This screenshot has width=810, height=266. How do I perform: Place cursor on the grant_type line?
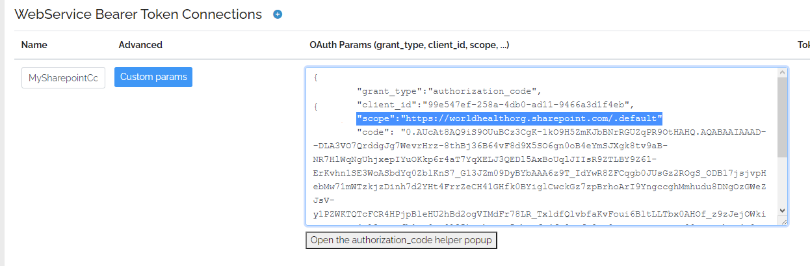pyautogui.click(x=449, y=90)
